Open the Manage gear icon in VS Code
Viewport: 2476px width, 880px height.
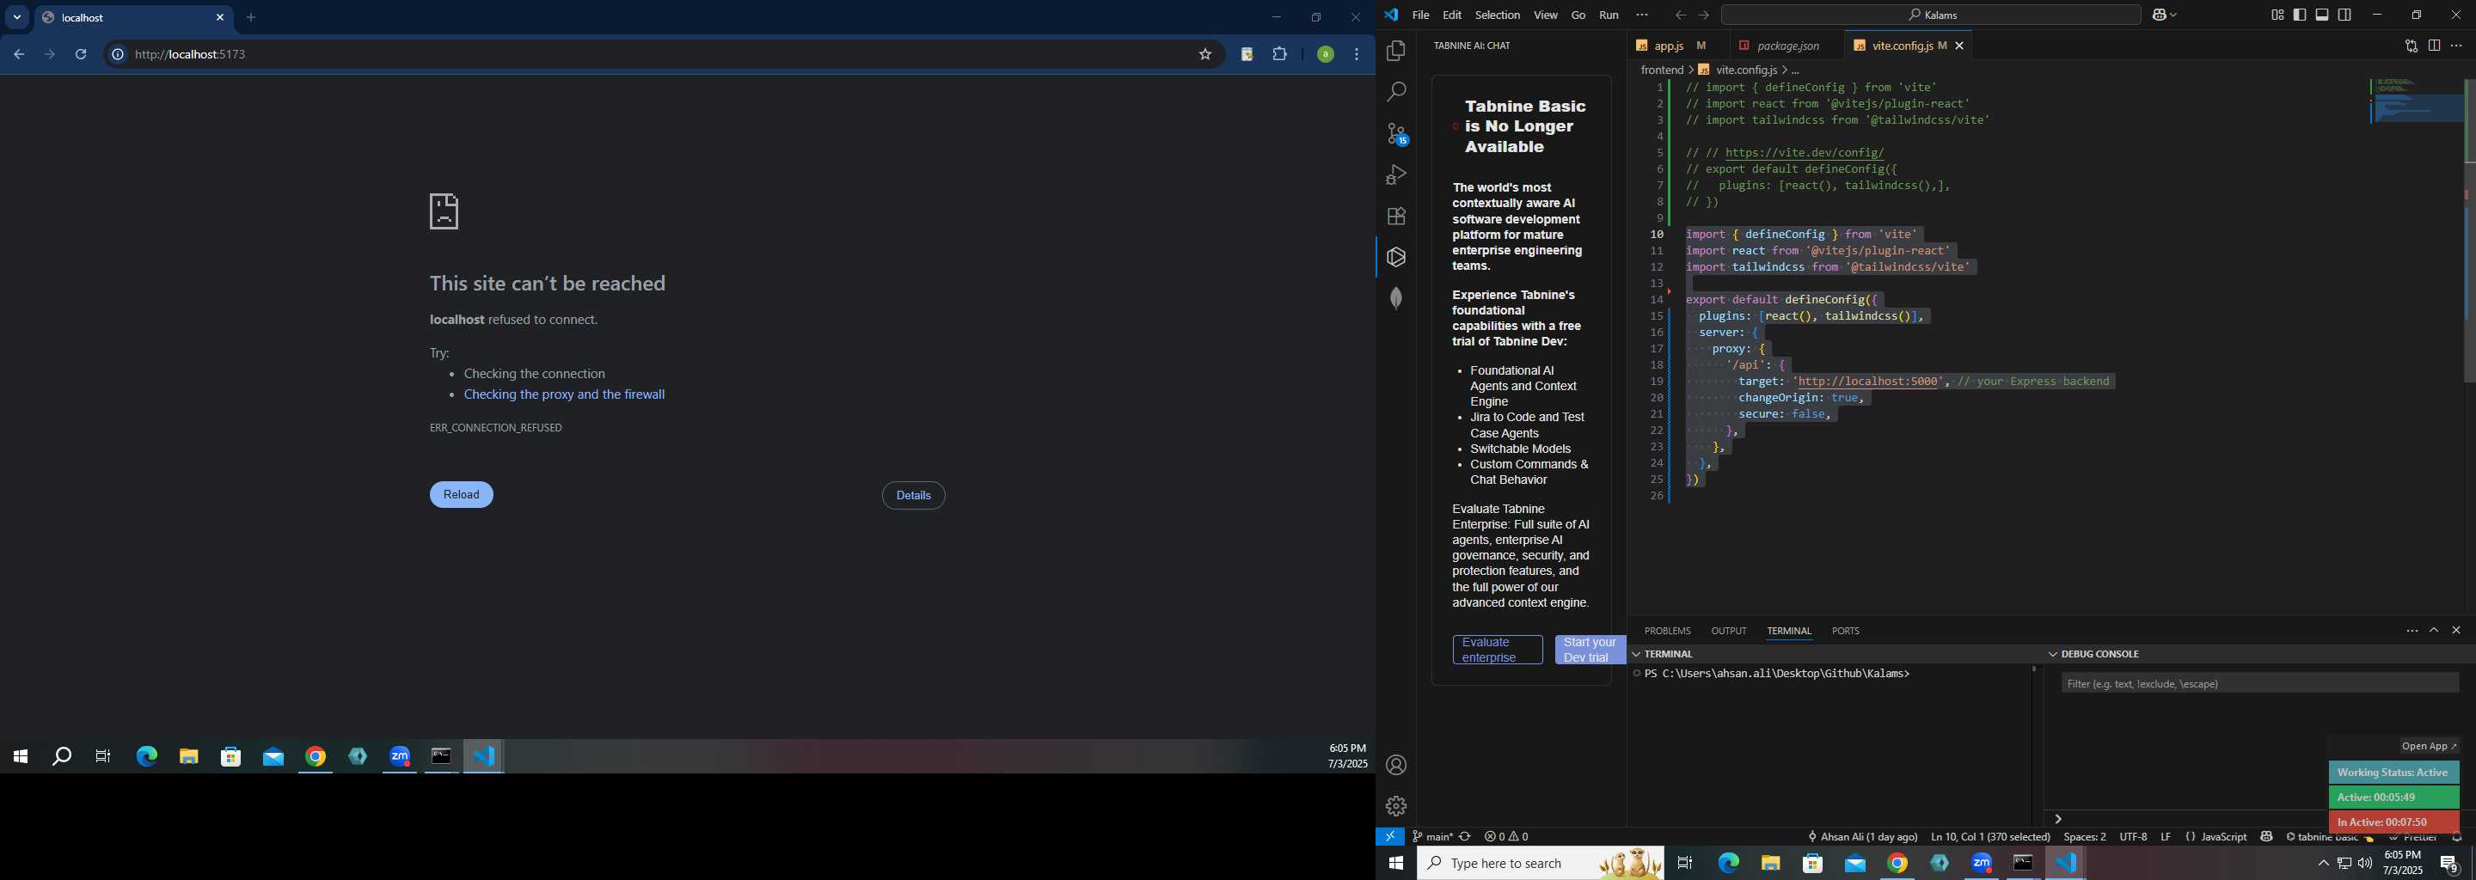coord(1395,806)
